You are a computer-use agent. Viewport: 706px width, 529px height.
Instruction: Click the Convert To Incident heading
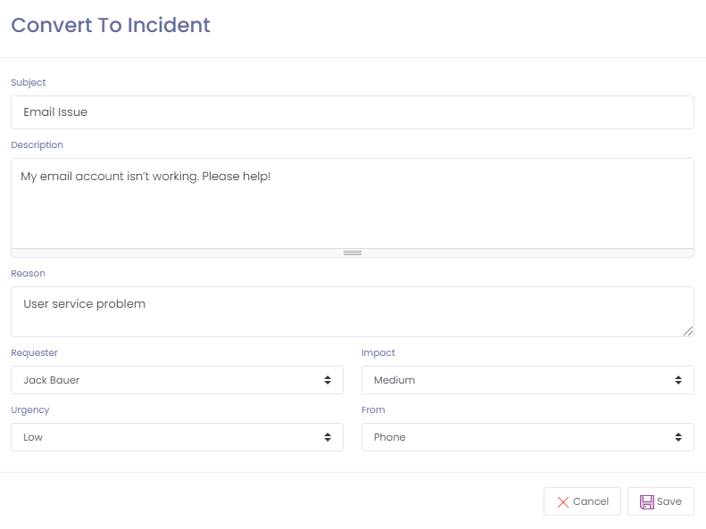[111, 25]
